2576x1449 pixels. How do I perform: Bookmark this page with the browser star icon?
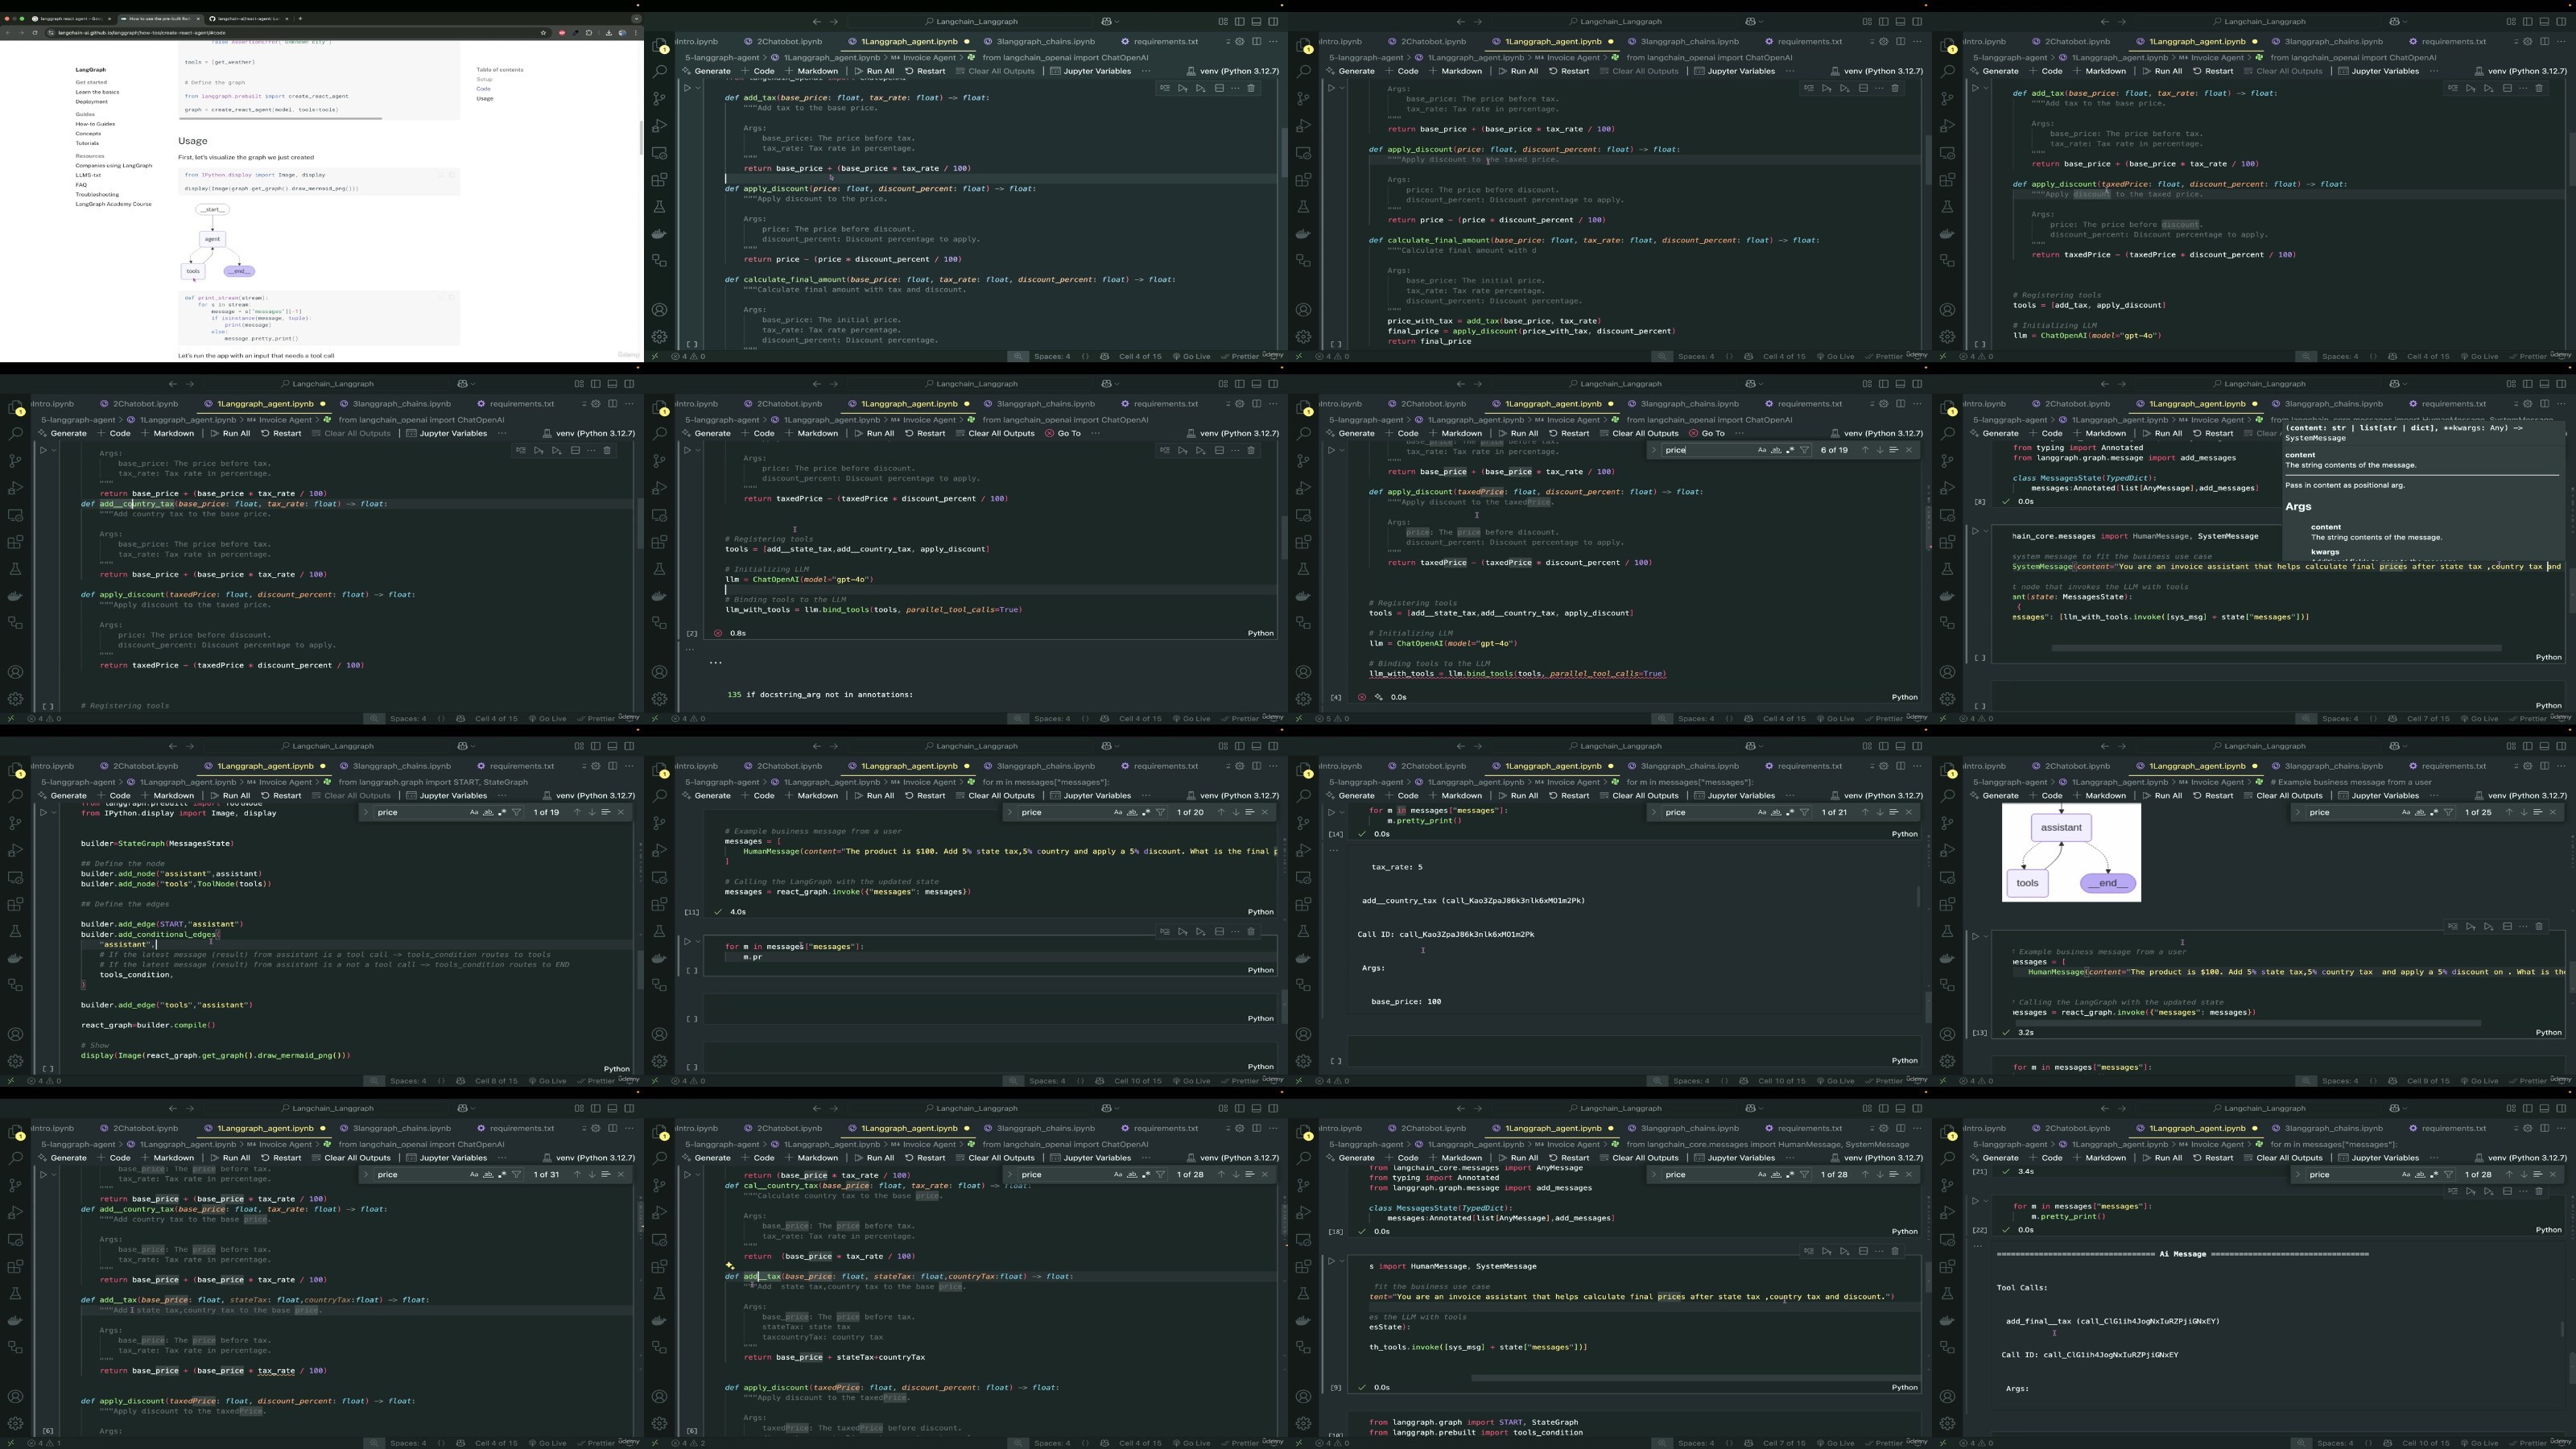pos(543,32)
